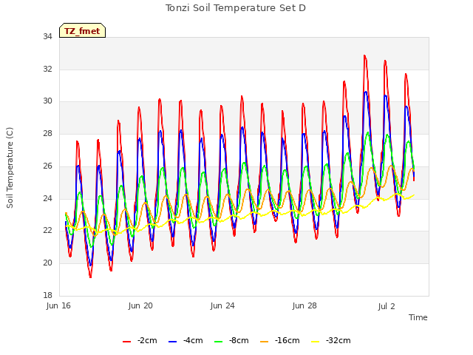
Task: Click the Time axis label
Action: pos(418,317)
